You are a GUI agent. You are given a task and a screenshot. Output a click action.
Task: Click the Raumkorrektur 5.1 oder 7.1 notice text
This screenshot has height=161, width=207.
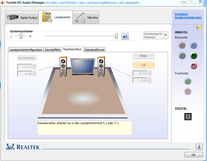[x=78, y=123]
